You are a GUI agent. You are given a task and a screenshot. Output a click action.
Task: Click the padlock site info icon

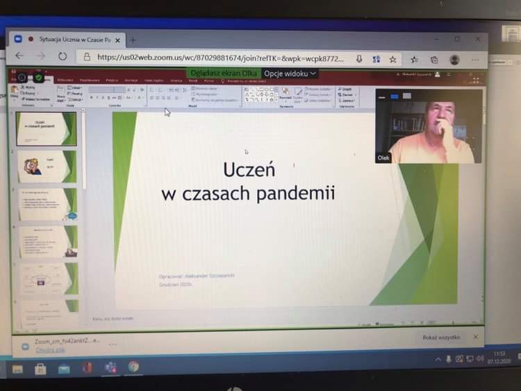point(87,57)
